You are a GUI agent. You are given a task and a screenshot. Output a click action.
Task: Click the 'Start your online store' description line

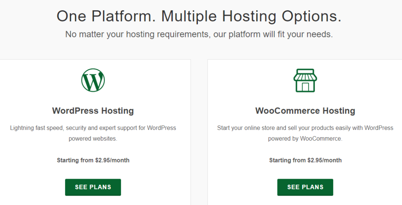coord(305,128)
